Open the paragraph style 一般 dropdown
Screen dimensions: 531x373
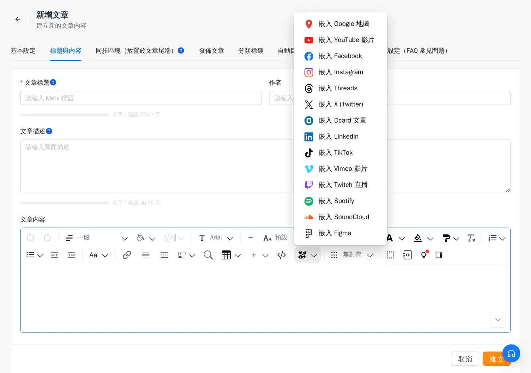pos(97,238)
